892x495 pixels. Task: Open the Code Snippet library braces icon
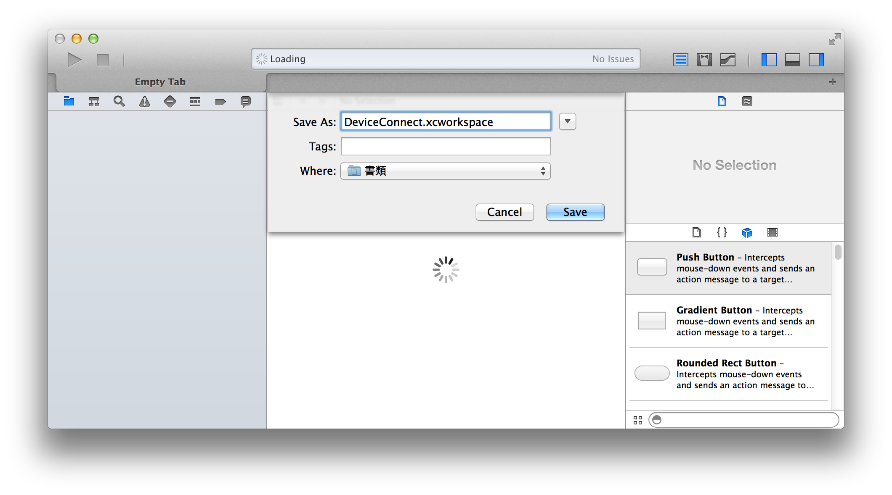click(722, 232)
